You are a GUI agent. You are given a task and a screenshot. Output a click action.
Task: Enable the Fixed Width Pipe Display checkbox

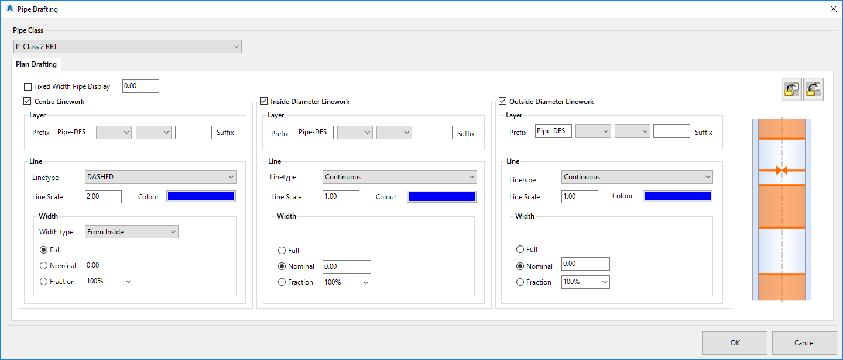28,86
